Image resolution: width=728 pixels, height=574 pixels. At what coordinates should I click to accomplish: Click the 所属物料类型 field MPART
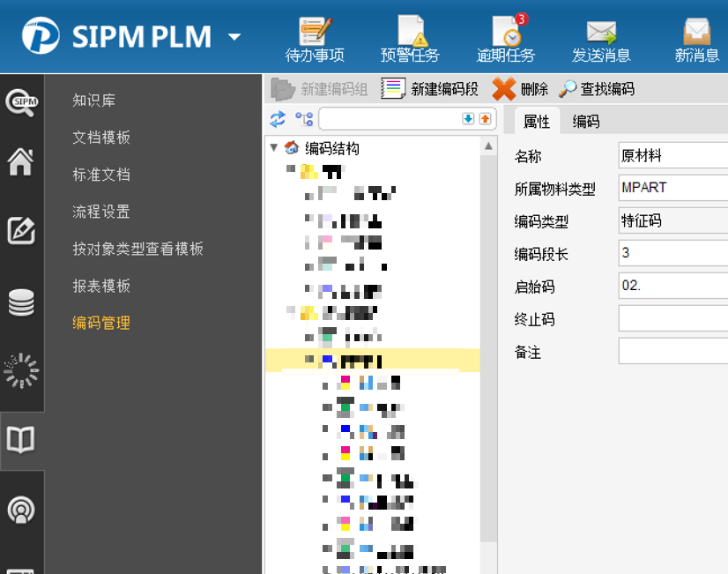pos(673,188)
